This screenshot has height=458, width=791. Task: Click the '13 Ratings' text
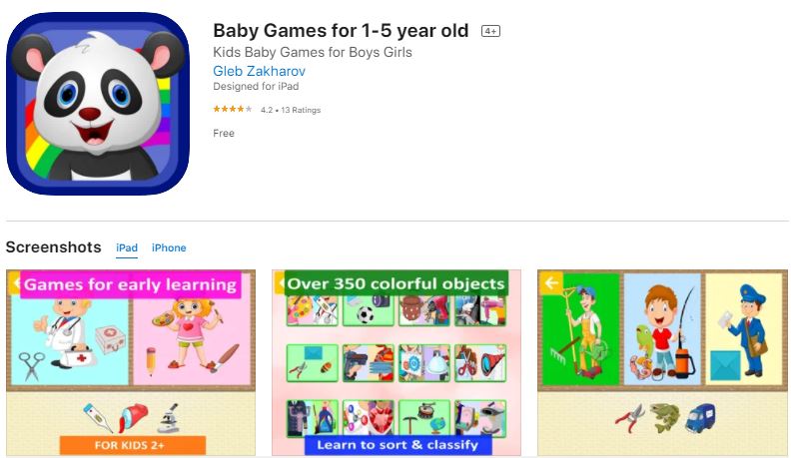pyautogui.click(x=301, y=110)
